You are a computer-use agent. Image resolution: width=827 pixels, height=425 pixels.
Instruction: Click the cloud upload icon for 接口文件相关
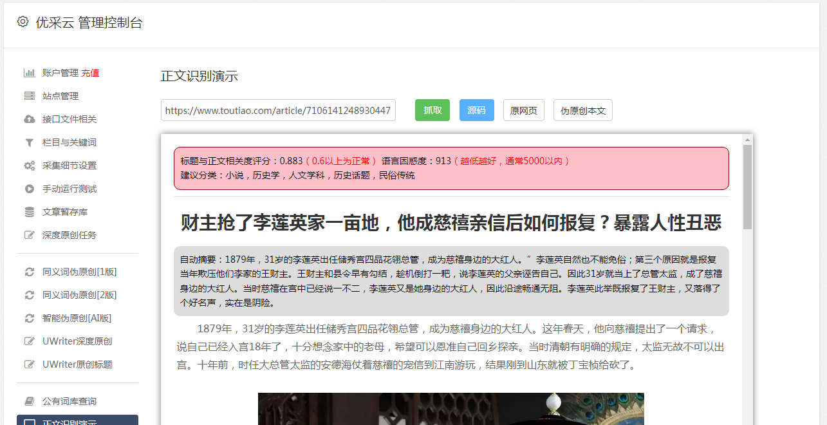[x=29, y=119]
